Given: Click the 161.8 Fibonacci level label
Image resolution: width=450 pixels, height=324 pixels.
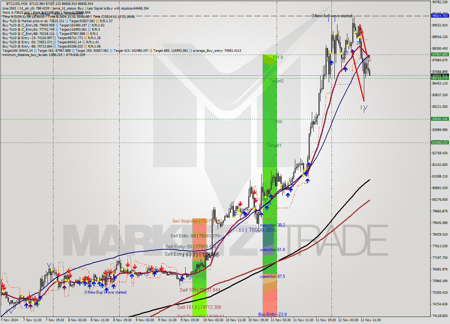Looking at the screenshot, I should click(x=278, y=57).
